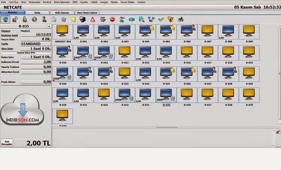The height and width of the screenshot is (170, 281).
Task: Click the computer grid vertical scrollbar
Action: click(280, 75)
